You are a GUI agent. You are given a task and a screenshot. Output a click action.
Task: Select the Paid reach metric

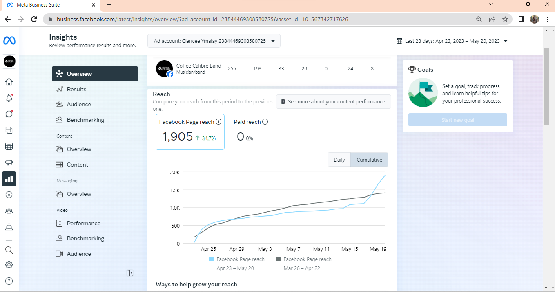coord(251,132)
